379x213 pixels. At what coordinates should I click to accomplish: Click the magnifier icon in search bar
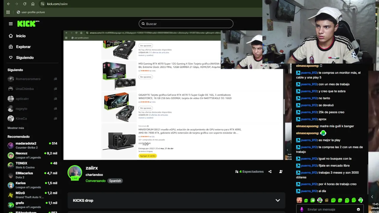coord(143,24)
